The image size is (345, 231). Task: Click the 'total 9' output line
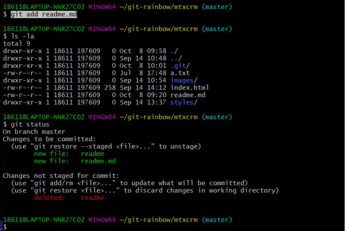click(x=16, y=44)
